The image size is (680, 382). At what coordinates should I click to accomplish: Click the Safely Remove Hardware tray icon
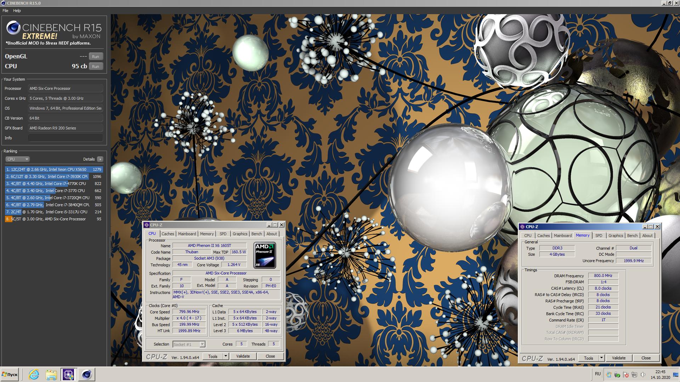[x=617, y=375]
